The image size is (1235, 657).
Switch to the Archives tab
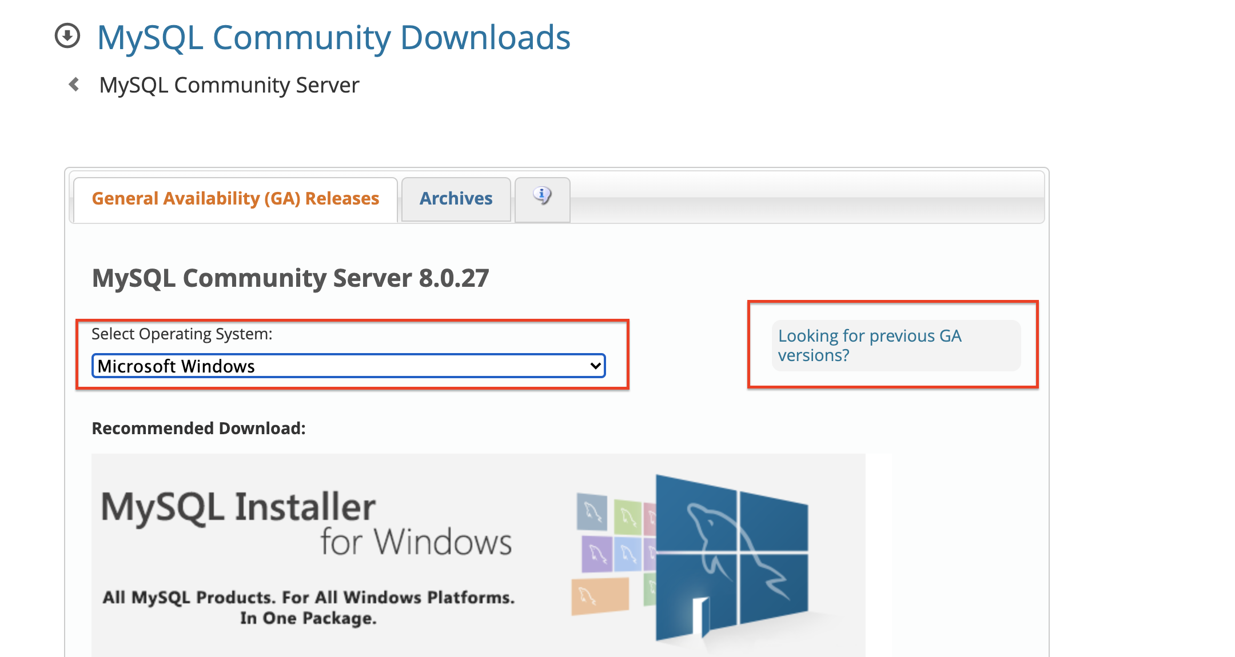tap(456, 198)
